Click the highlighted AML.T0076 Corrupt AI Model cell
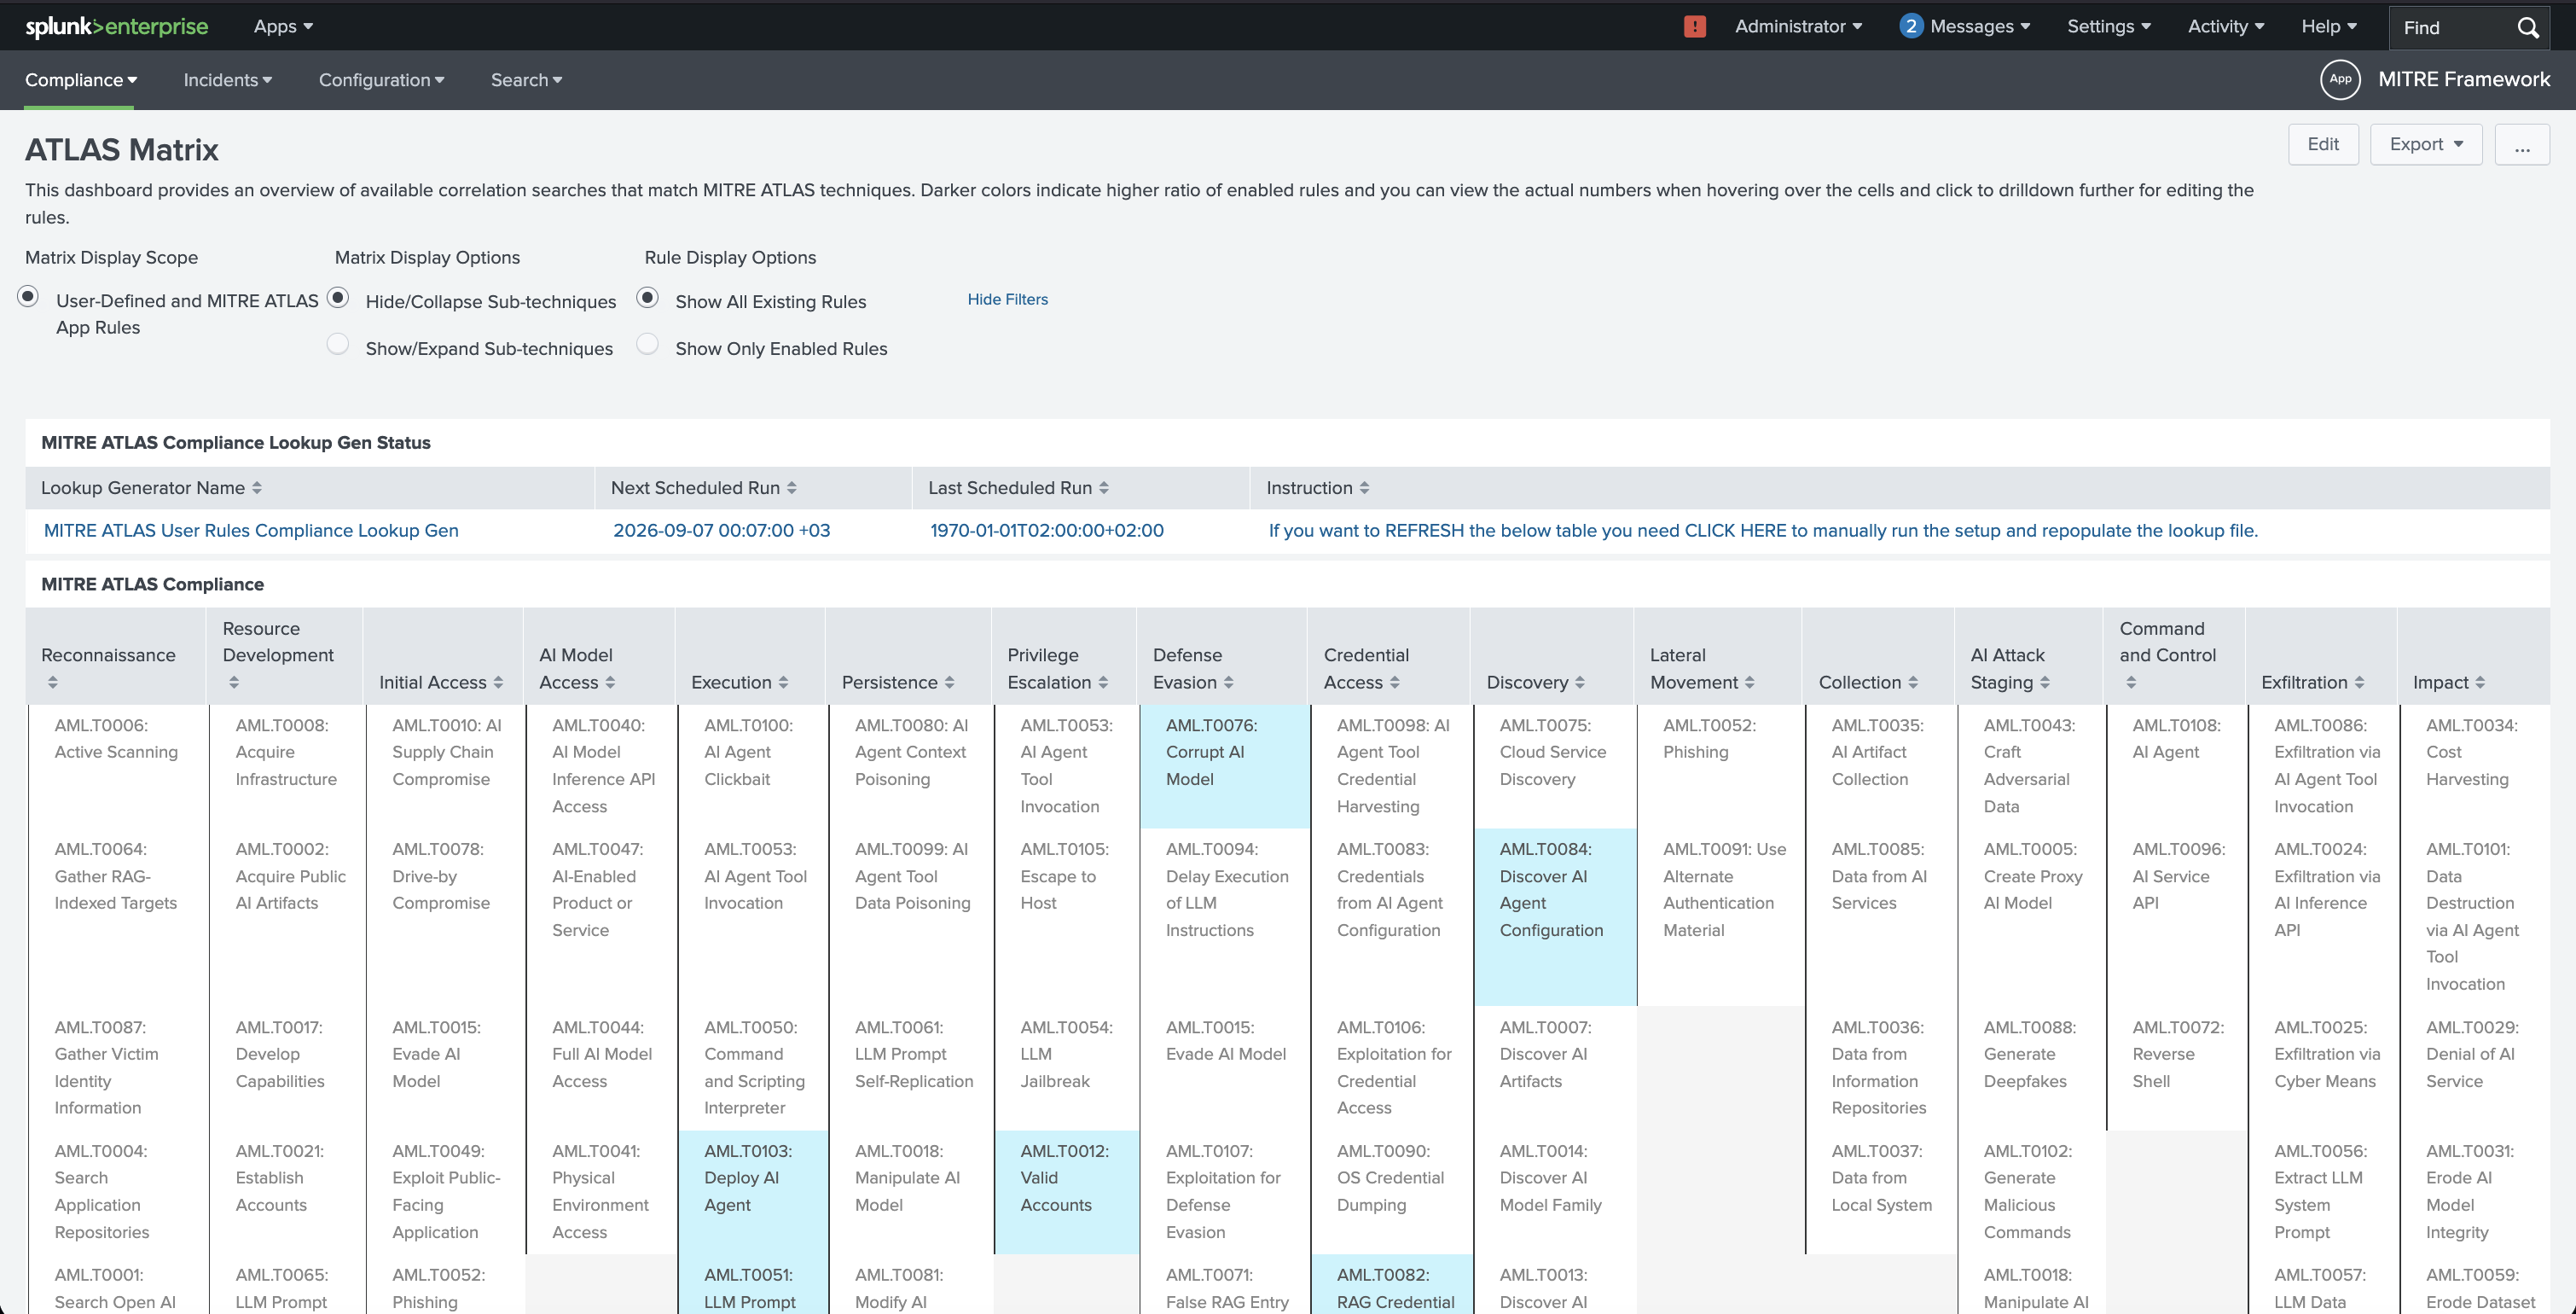 pyautogui.click(x=1224, y=766)
